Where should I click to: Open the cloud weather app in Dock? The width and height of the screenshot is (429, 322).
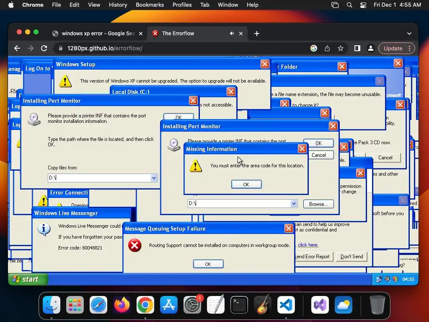tap(344, 305)
